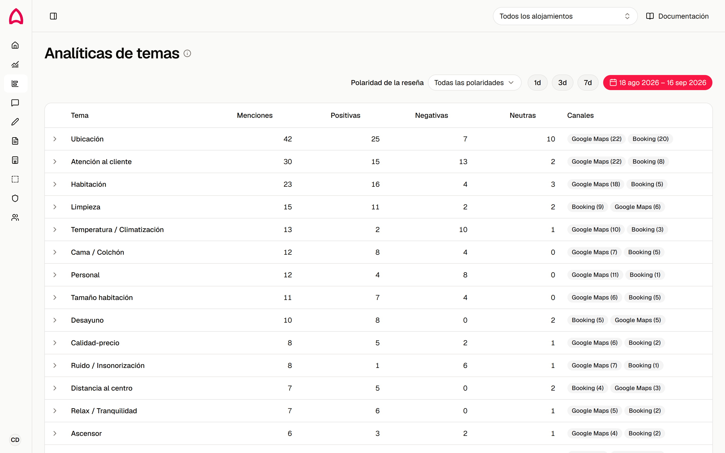Open the pencil edit sidebar icon
Viewport: 725px width, 453px height.
pos(15,122)
